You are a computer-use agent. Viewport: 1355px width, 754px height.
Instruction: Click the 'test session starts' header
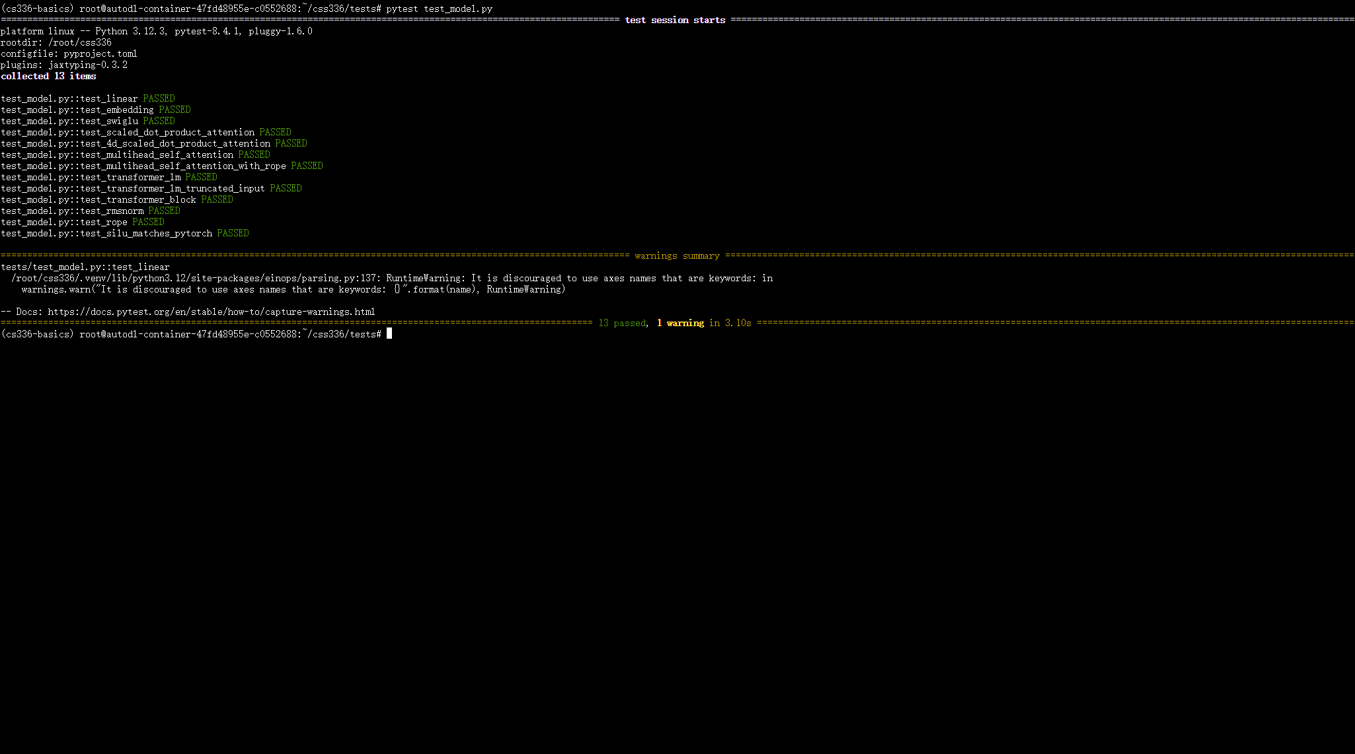[x=675, y=20]
